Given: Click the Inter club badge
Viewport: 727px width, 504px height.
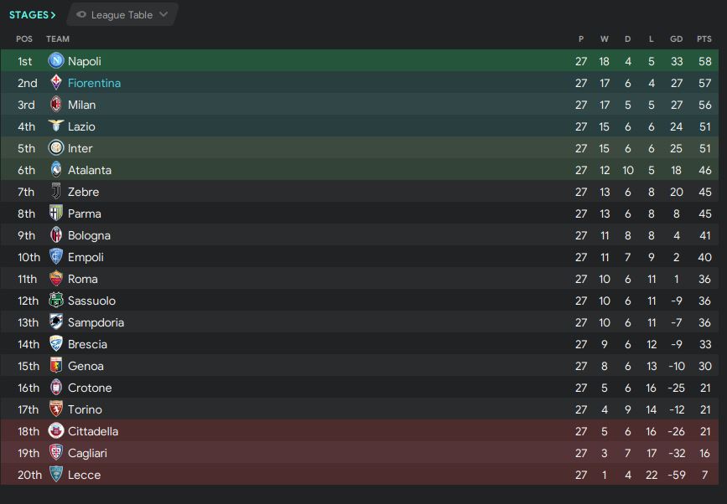Looking at the screenshot, I should pyautogui.click(x=56, y=148).
